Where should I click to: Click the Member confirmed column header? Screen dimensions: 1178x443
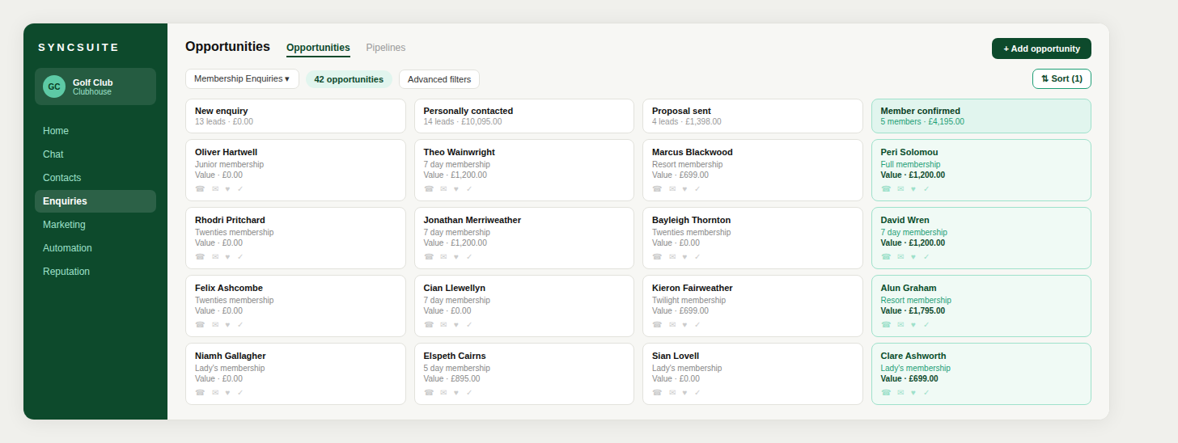click(981, 116)
